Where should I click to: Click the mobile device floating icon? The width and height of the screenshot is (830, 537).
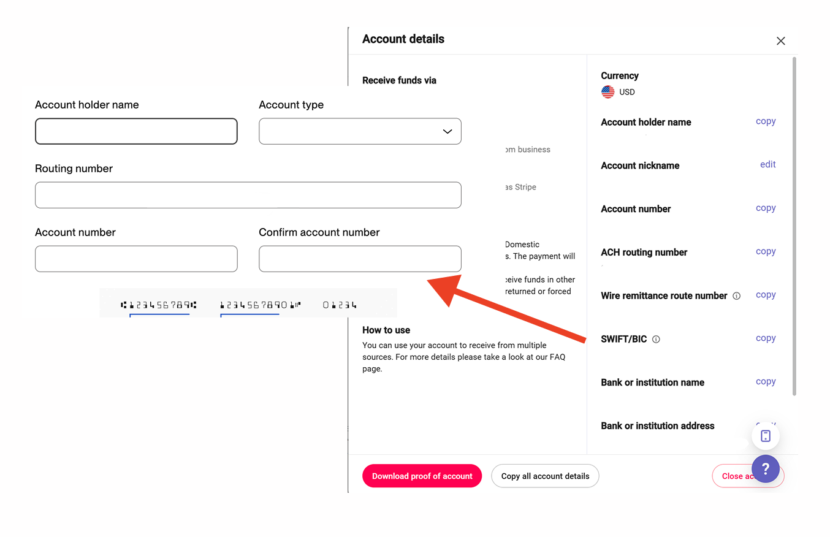tap(765, 436)
